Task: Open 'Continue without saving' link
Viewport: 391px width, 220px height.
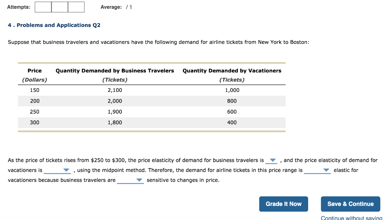Action: point(351,217)
